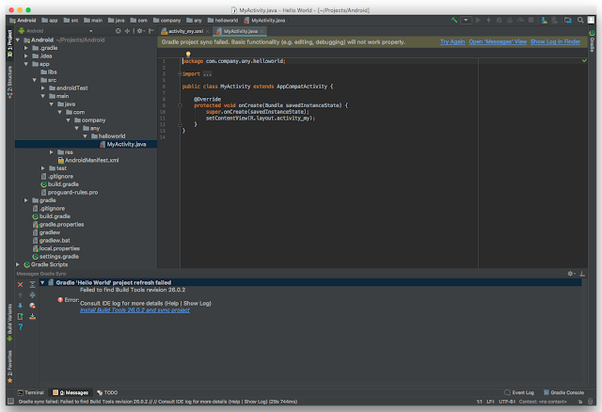Open the Favorites side tab
The width and height of the screenshot is (602, 412).
pyautogui.click(x=9, y=367)
